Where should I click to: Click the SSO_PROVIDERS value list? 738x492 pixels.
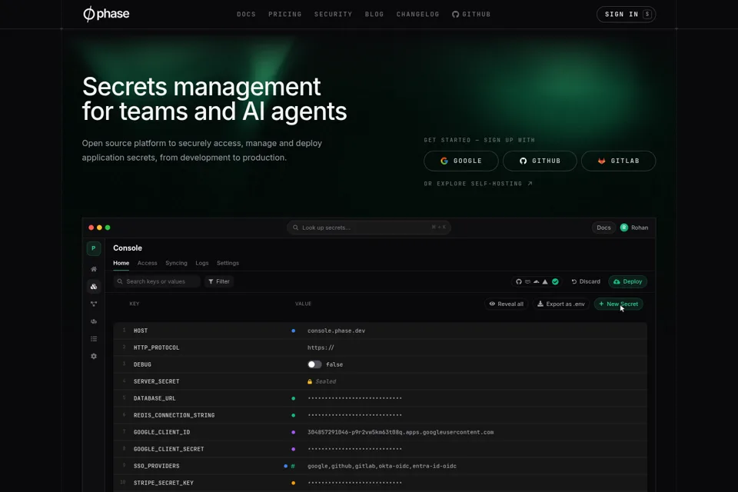coord(382,466)
